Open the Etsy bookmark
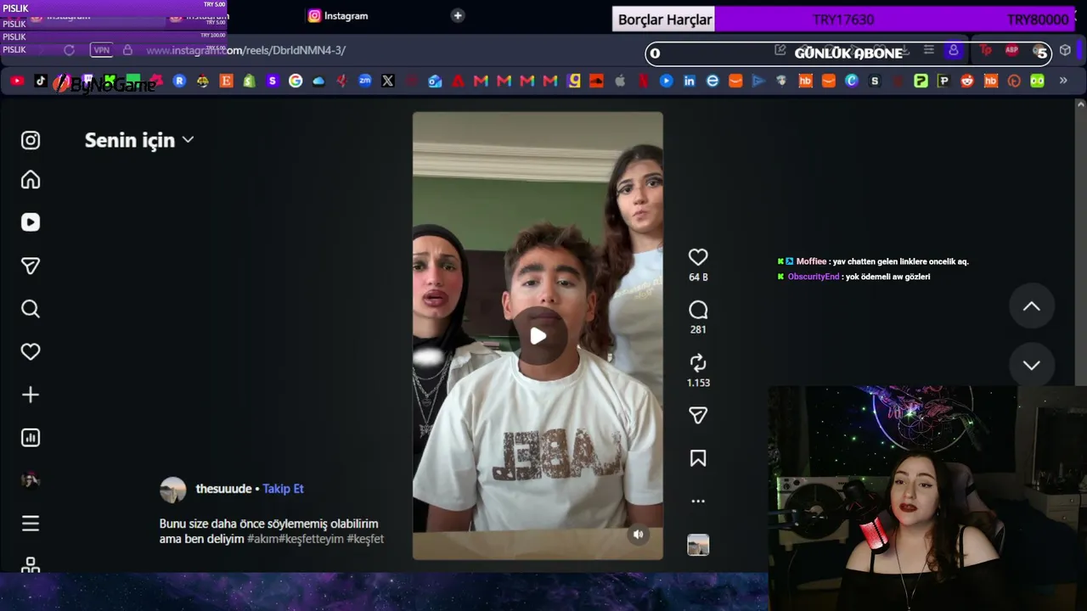Screen dimensions: 1087x611 [x=226, y=81]
